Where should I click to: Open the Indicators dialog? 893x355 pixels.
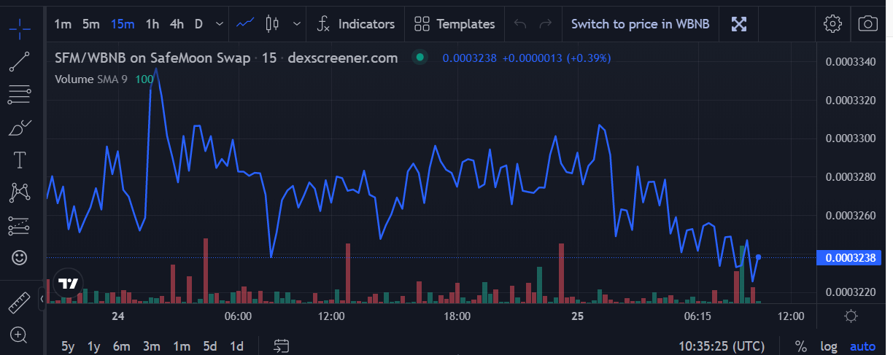click(356, 24)
